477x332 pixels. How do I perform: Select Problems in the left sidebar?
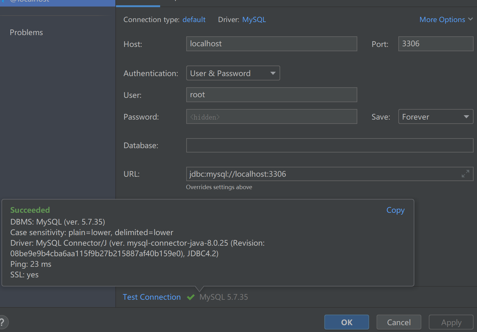pos(26,32)
